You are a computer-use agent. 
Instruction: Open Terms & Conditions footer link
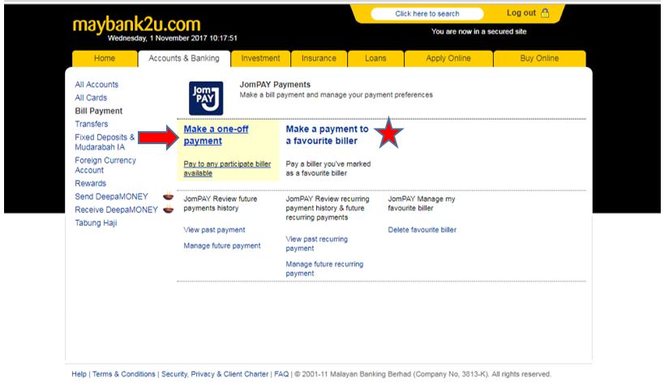pyautogui.click(x=124, y=374)
